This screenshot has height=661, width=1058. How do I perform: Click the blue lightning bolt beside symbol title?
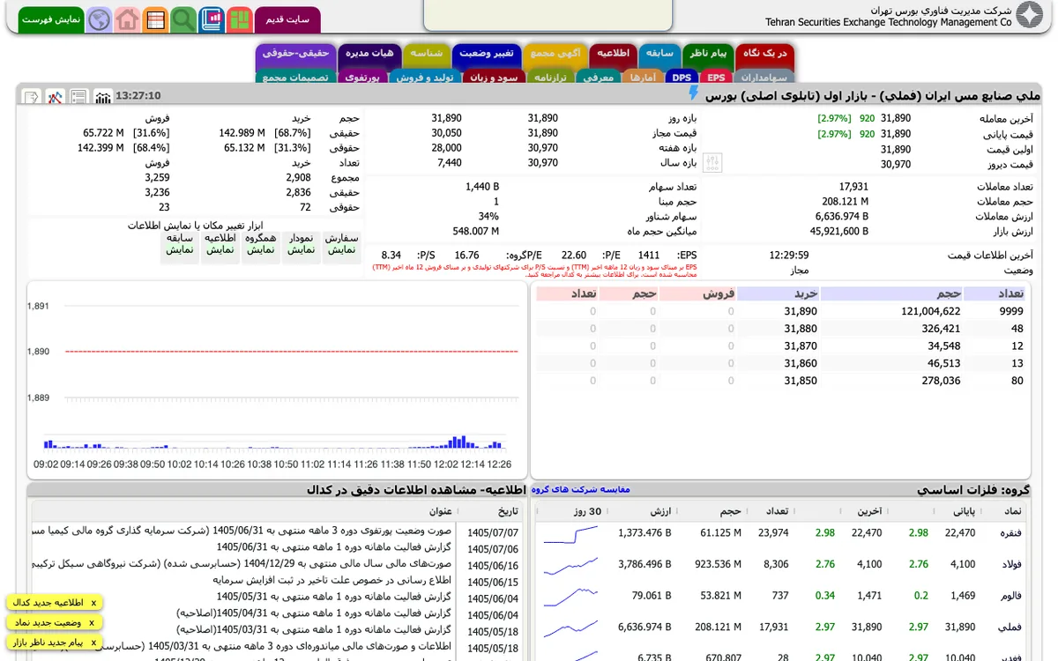coord(694,93)
